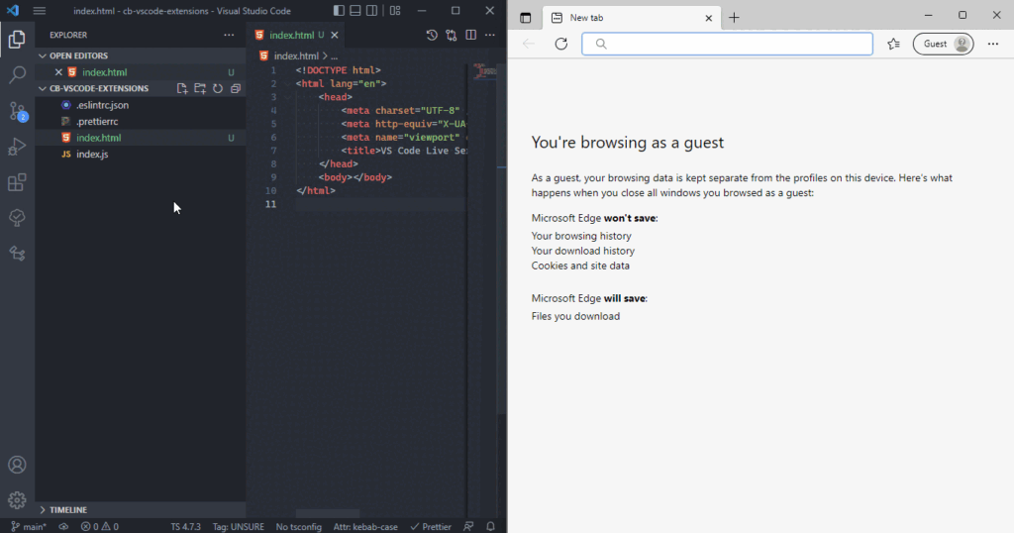
Task: Toggle the bottom panel in VS Code
Action: 355,10
